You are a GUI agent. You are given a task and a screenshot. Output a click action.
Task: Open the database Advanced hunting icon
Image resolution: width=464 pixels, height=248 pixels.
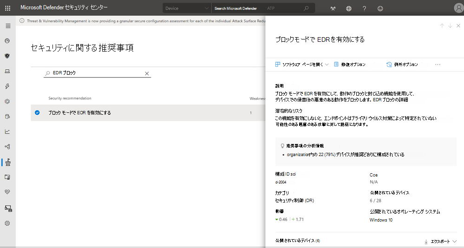[7, 116]
